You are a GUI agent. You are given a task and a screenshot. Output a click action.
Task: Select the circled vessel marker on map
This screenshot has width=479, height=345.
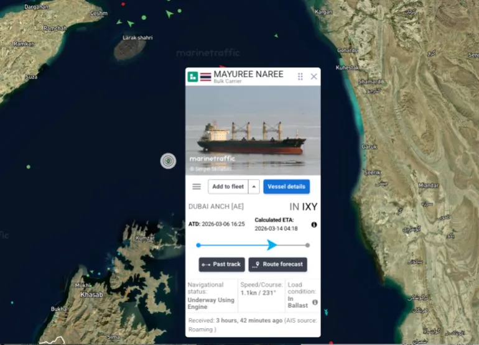[169, 161]
